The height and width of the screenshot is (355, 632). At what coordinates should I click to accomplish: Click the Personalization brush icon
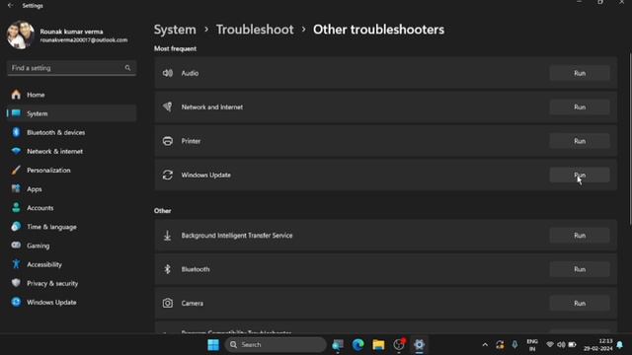tap(16, 171)
